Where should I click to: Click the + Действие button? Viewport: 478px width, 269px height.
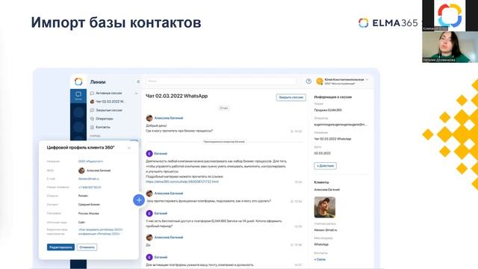(x=326, y=166)
